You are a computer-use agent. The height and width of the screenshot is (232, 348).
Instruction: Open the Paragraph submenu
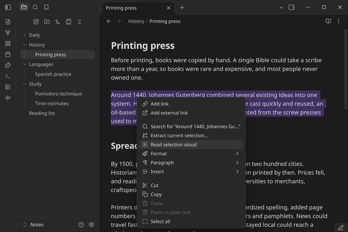click(191, 163)
